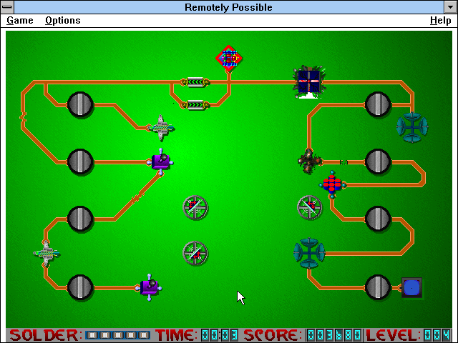The width and height of the screenshot is (458, 343).
Task: Click the blue square button at bottom right
Action: pos(412,287)
